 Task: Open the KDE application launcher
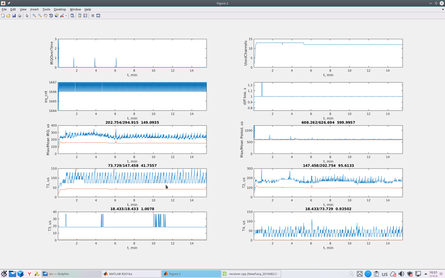pos(4,274)
